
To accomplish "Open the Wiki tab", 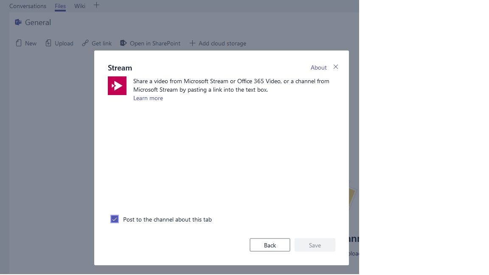I will [x=79, y=6].
